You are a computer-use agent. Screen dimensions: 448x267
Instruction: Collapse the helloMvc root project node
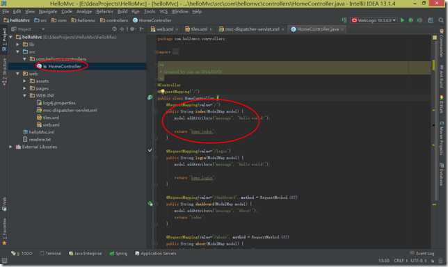tap(11, 37)
